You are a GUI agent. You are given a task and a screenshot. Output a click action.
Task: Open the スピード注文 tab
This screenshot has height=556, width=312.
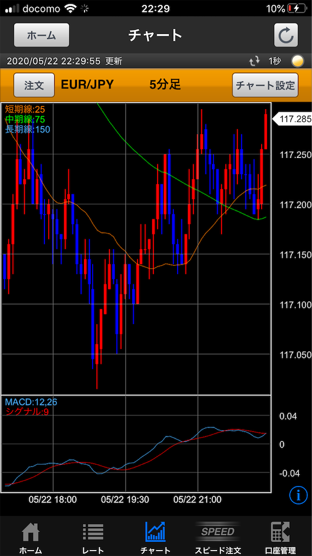click(x=218, y=538)
